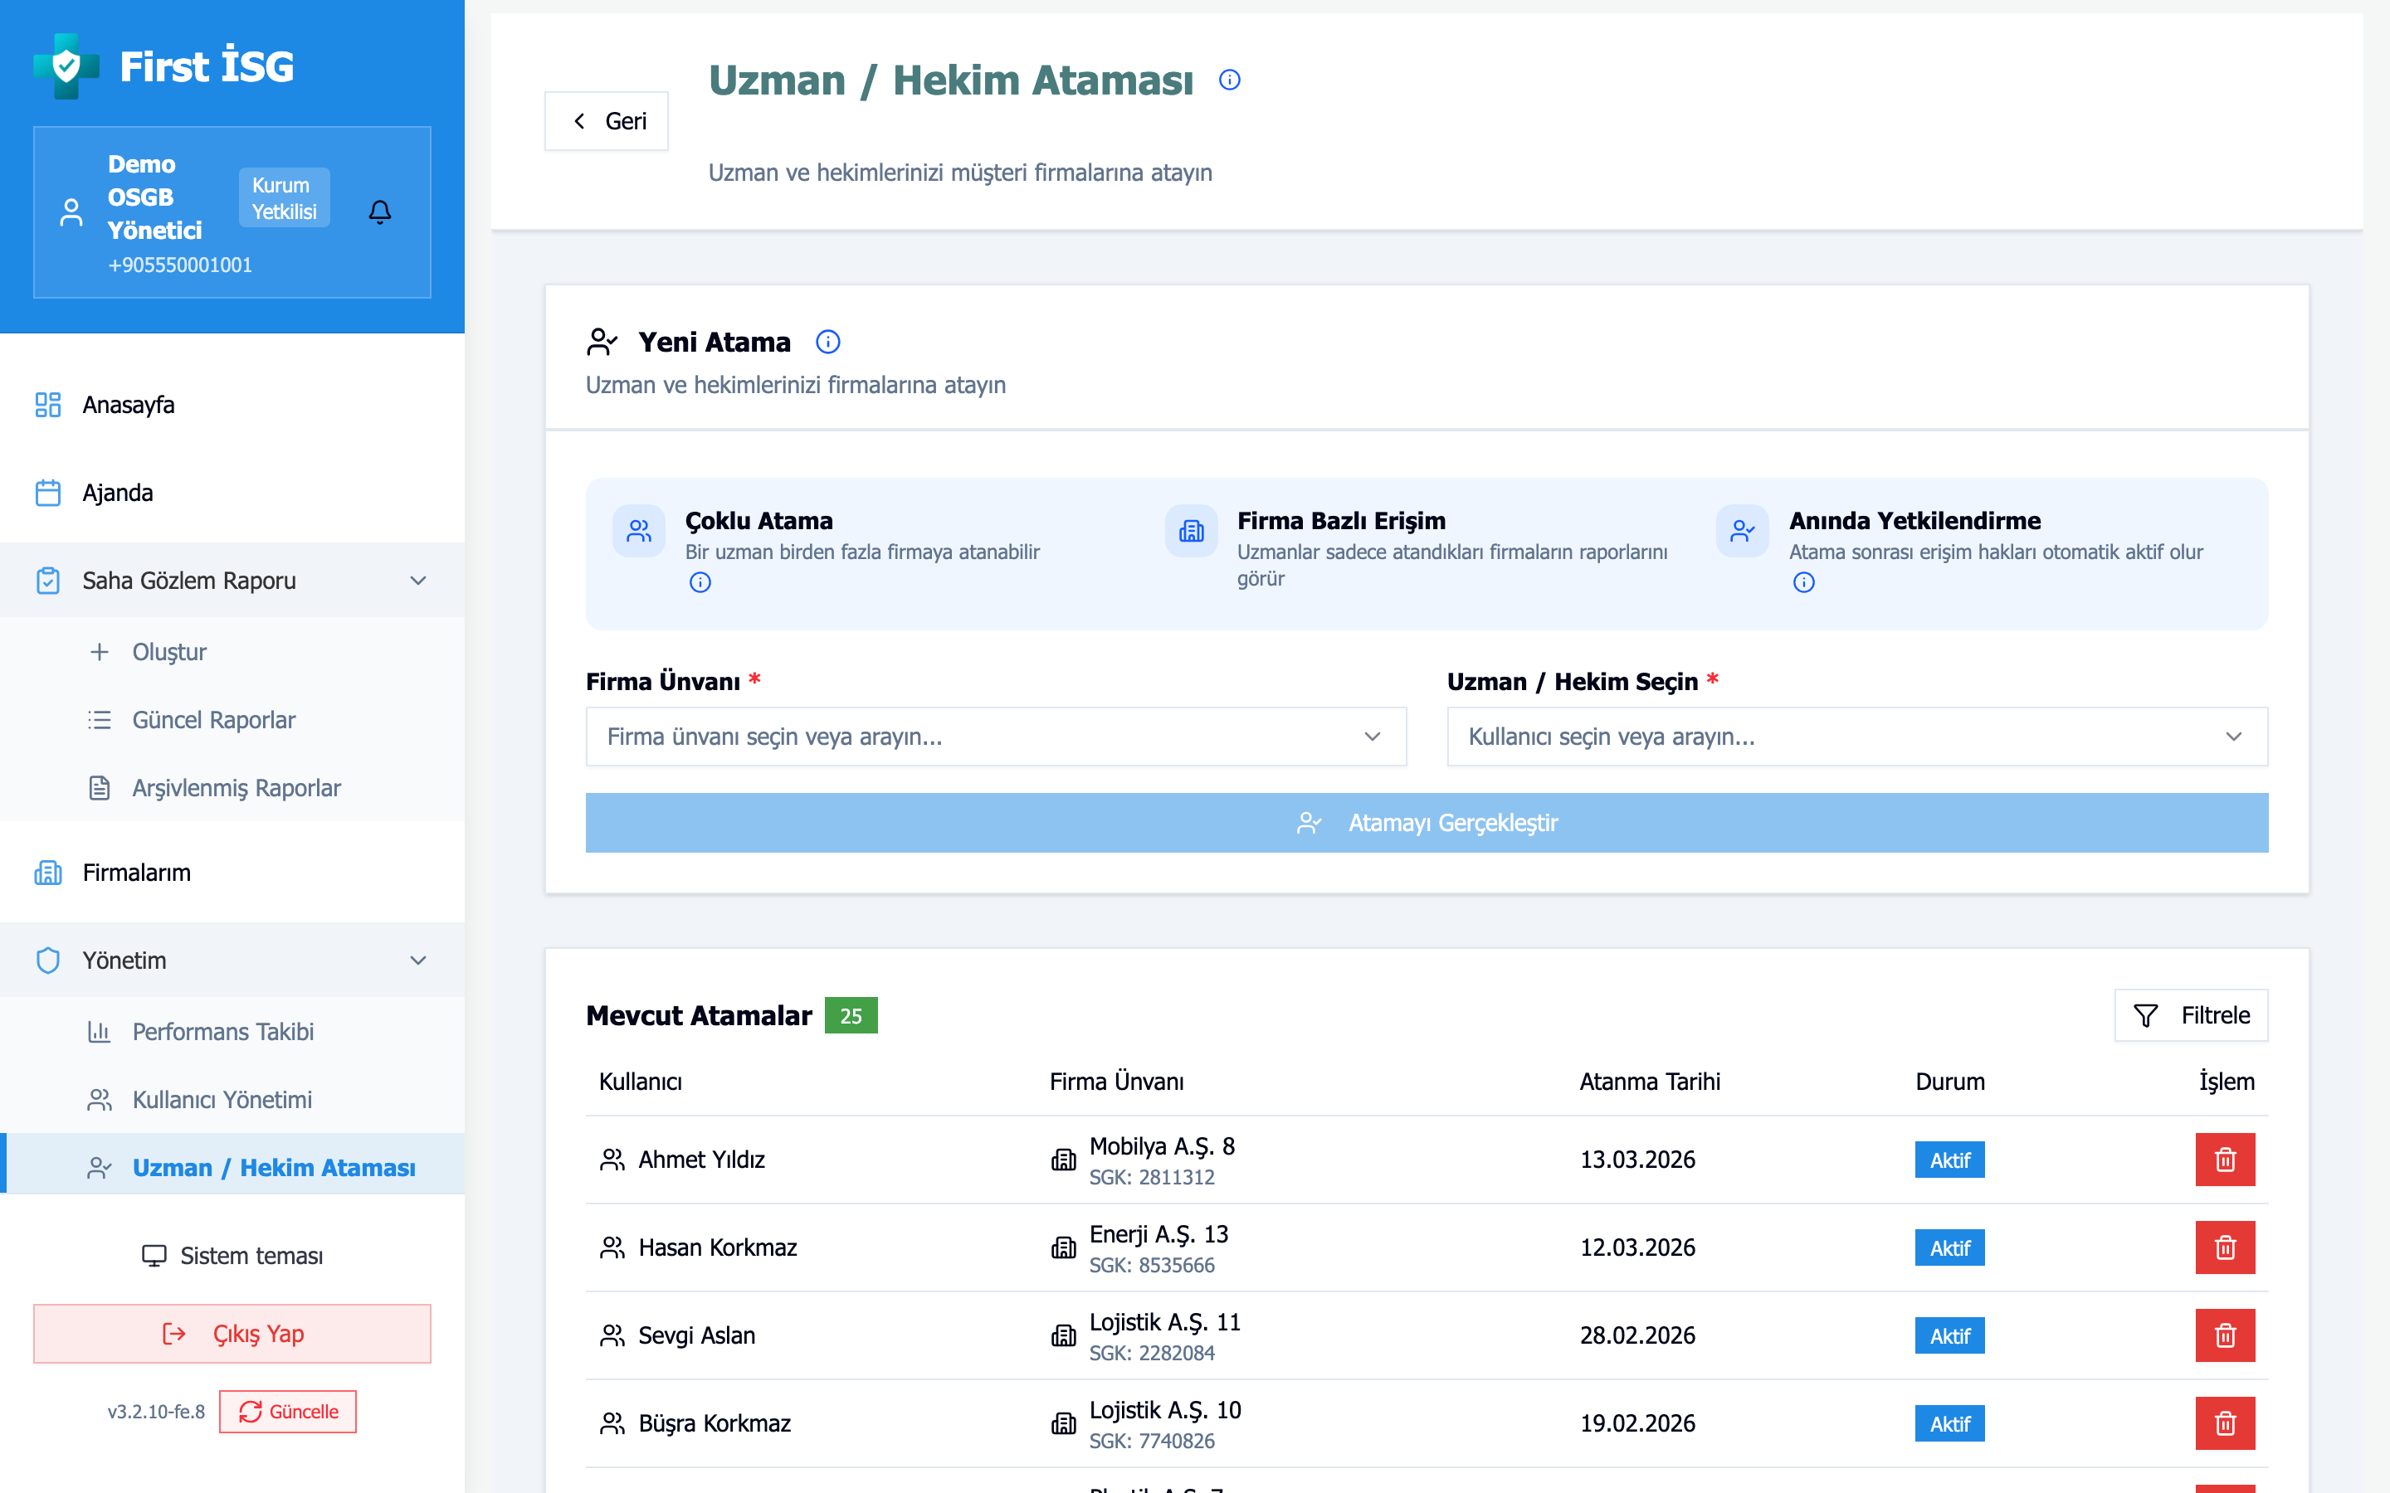Click the notification bell icon
The width and height of the screenshot is (2390, 1493).
point(380,212)
